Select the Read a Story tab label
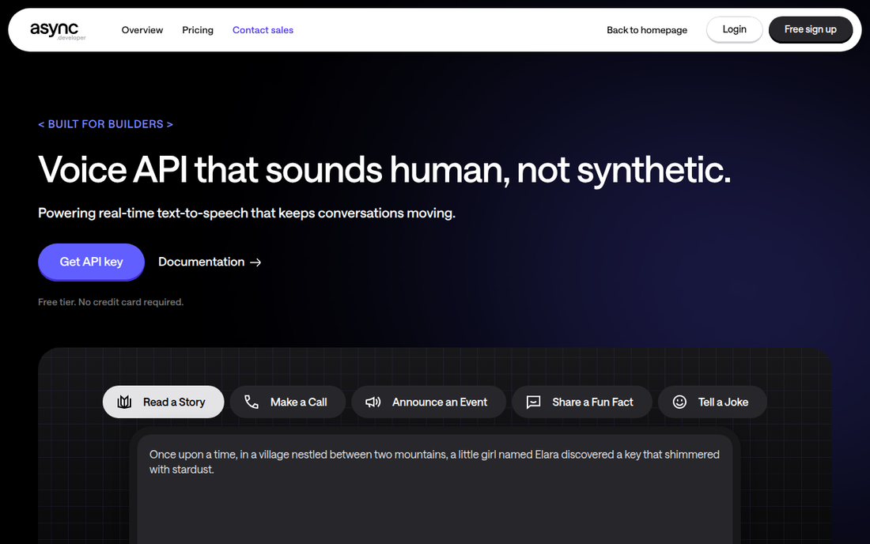The width and height of the screenshot is (870, 544). pos(174,402)
